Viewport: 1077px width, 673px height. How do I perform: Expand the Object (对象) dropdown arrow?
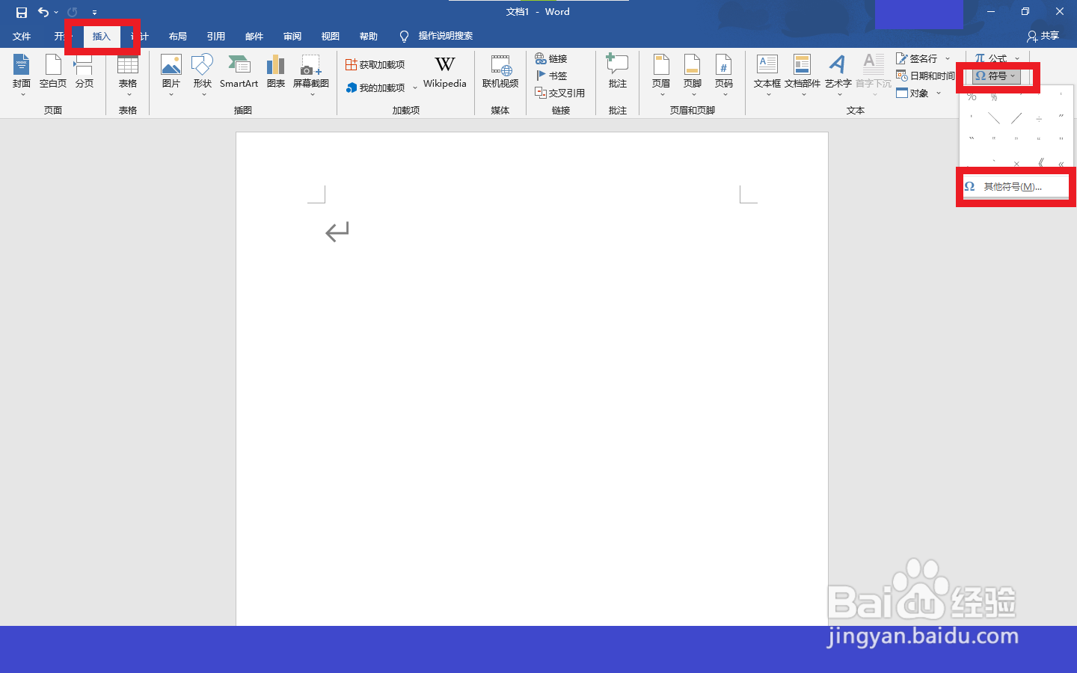point(939,93)
